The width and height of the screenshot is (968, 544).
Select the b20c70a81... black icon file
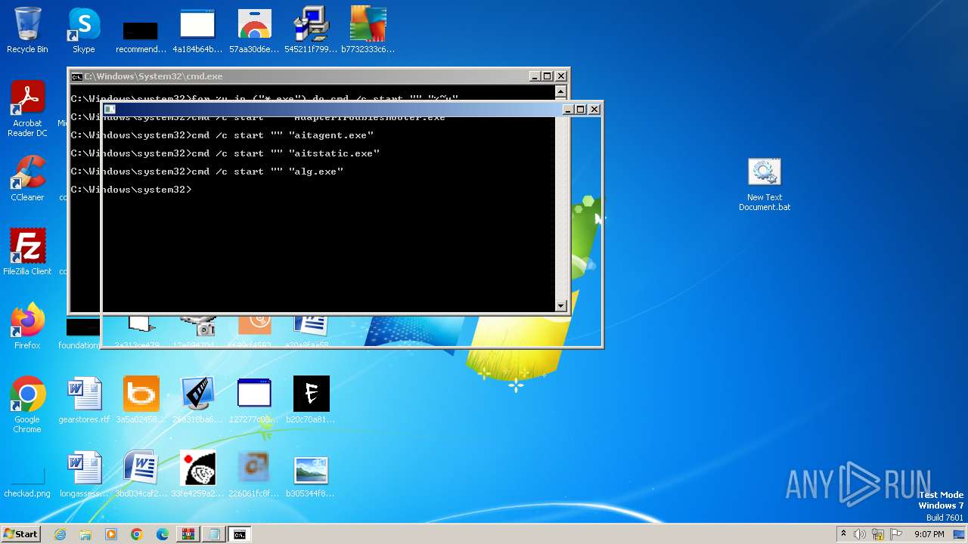[311, 400]
